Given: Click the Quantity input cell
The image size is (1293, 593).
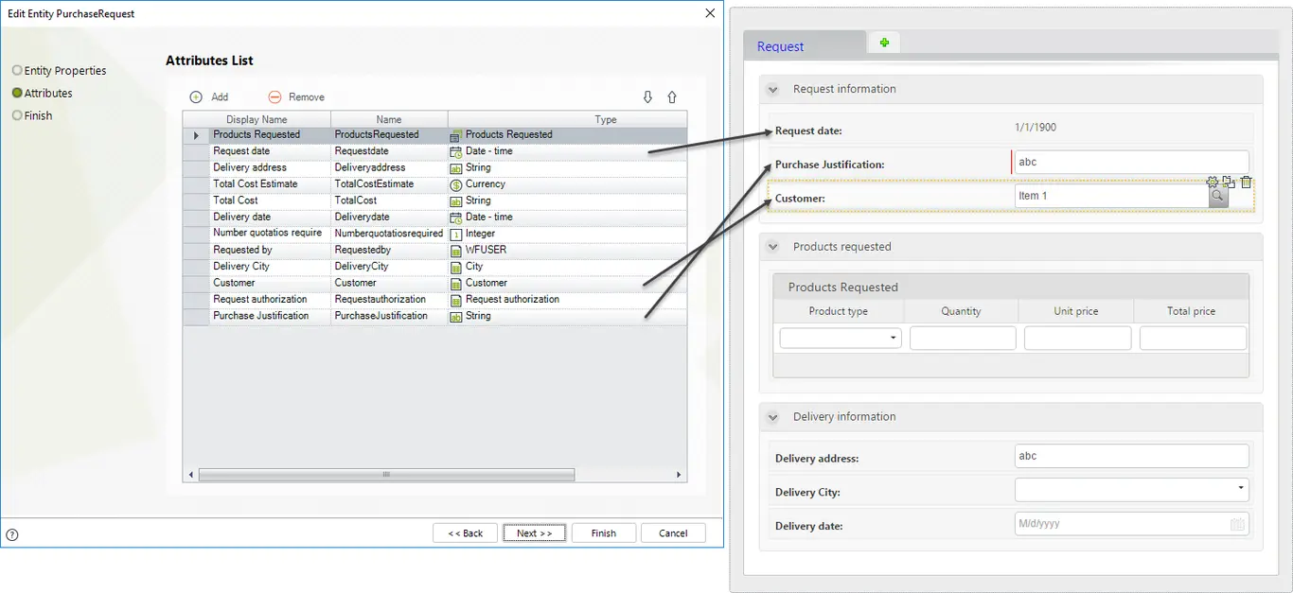Looking at the screenshot, I should point(963,338).
